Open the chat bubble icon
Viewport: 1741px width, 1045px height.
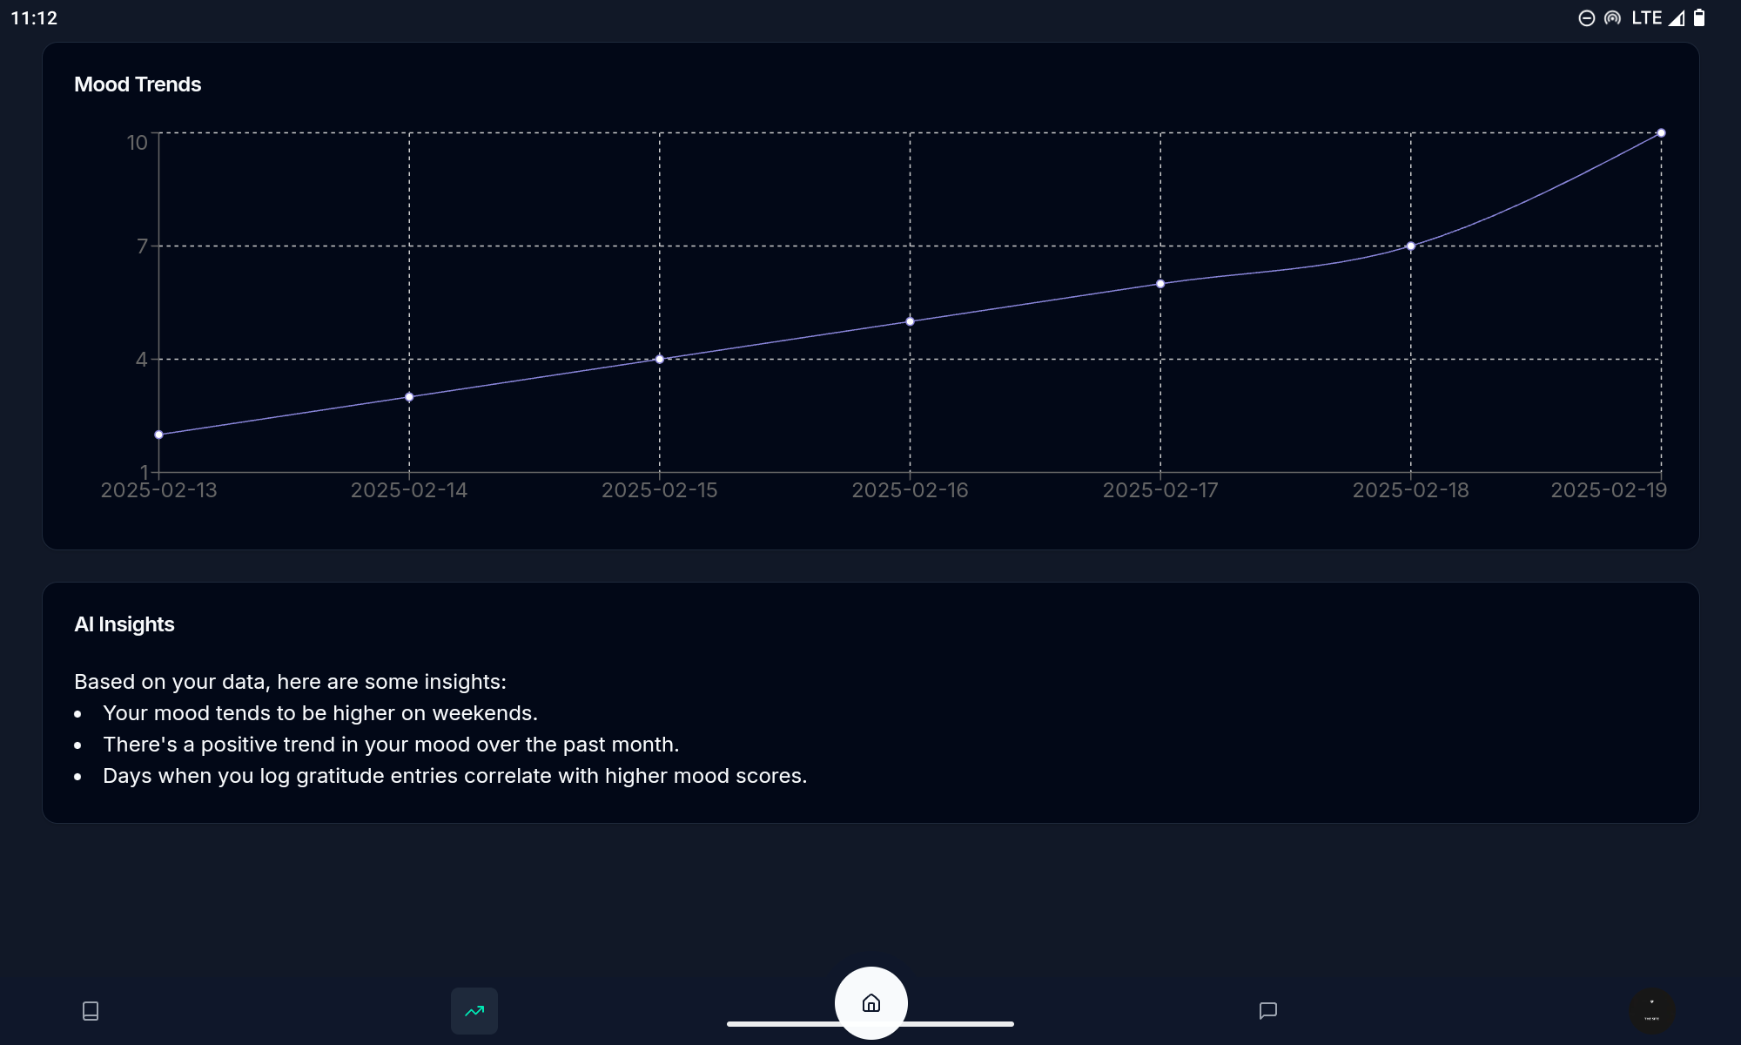click(x=1267, y=1010)
